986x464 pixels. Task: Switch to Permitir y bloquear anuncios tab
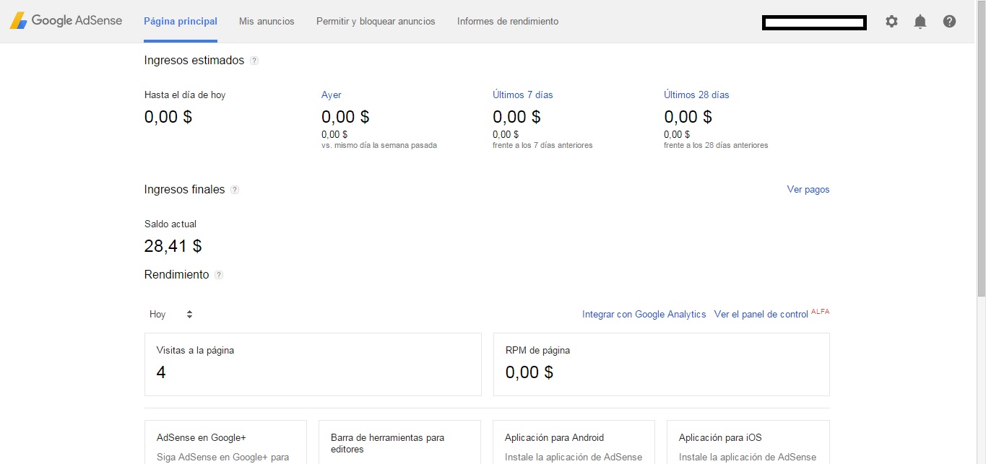click(x=376, y=22)
